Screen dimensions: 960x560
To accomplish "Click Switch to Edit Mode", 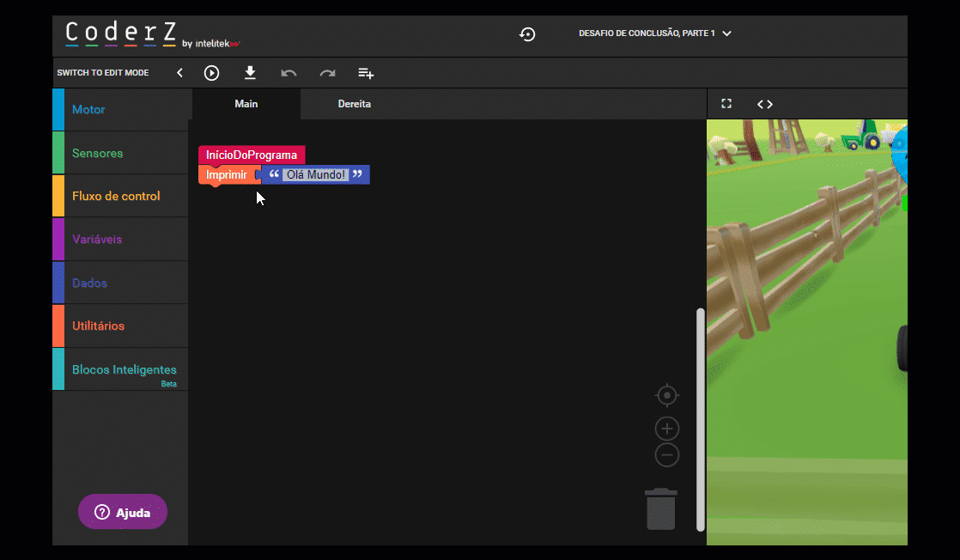I will coord(103,73).
